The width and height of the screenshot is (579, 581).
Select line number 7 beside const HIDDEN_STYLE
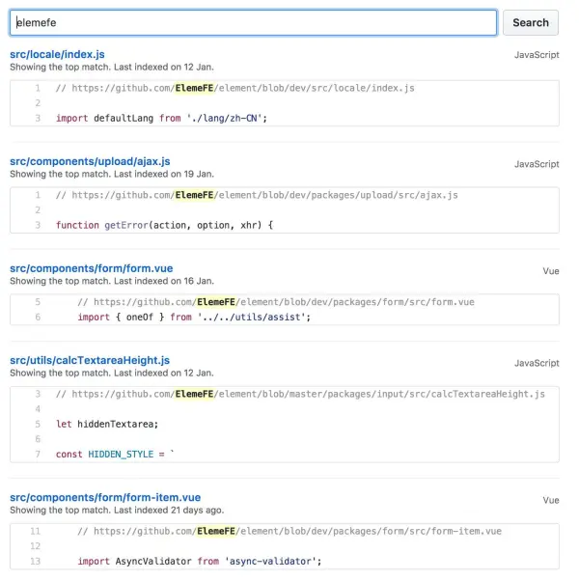pos(37,454)
